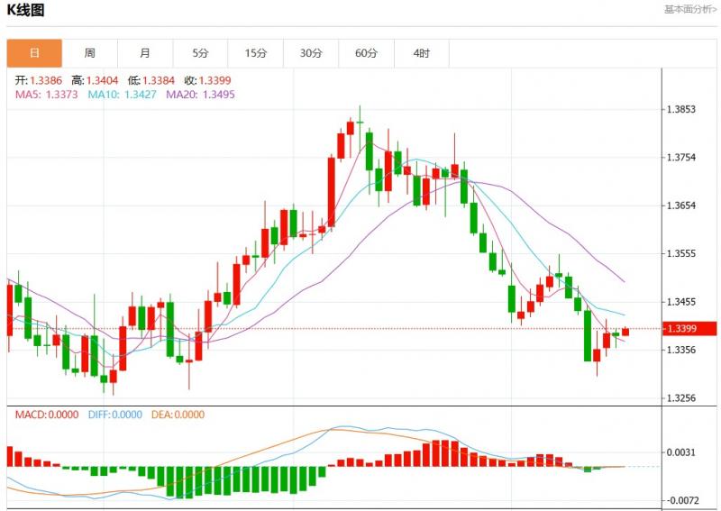Click the MA20 legend label

pos(200,94)
